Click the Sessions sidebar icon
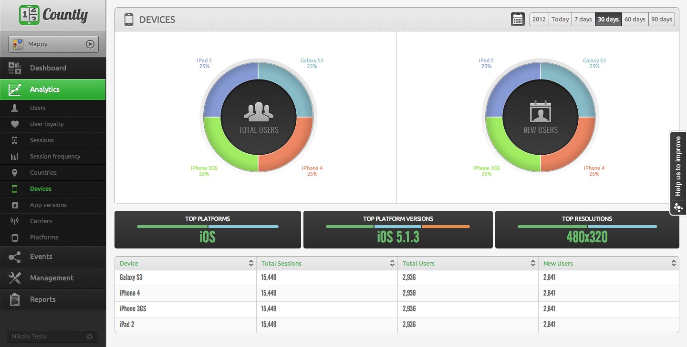Image resolution: width=687 pixels, height=347 pixels. click(x=15, y=140)
